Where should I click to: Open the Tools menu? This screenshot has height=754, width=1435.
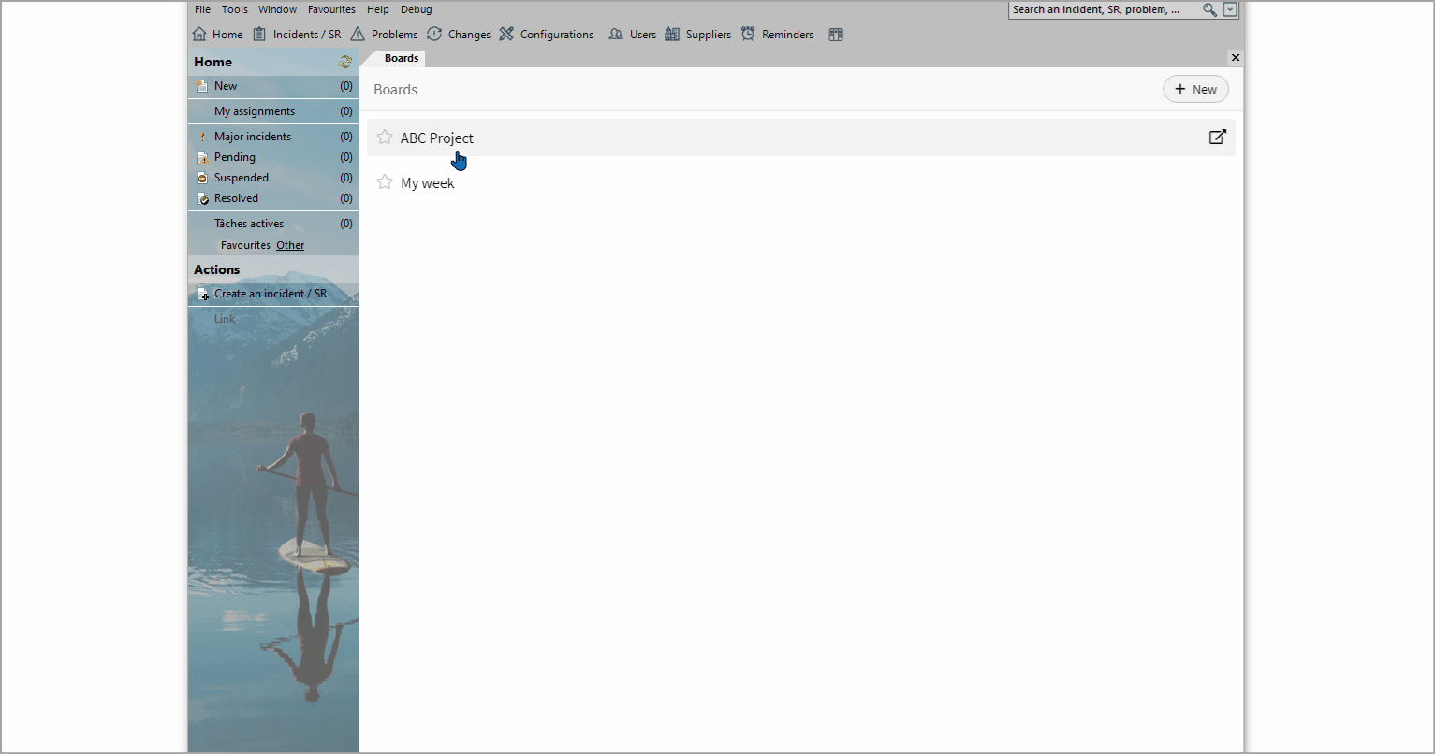pos(234,9)
